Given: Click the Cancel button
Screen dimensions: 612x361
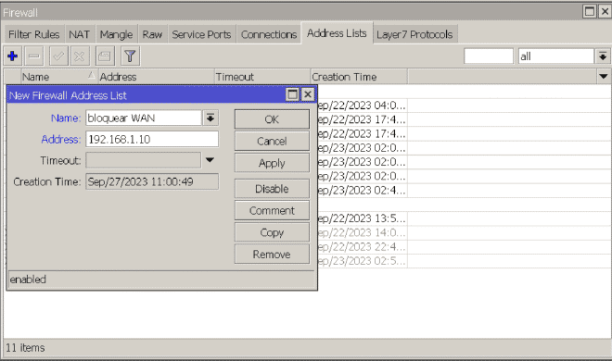Looking at the screenshot, I should tap(272, 141).
